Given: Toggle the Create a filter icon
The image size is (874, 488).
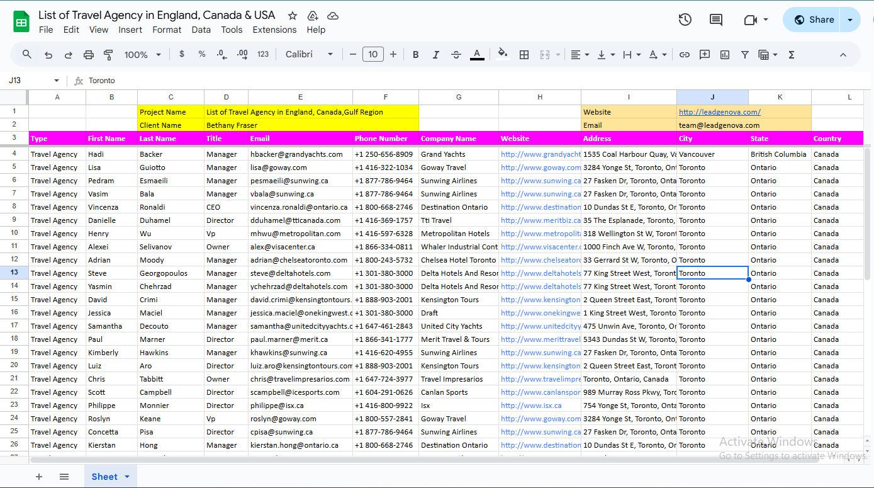Looking at the screenshot, I should (x=745, y=55).
